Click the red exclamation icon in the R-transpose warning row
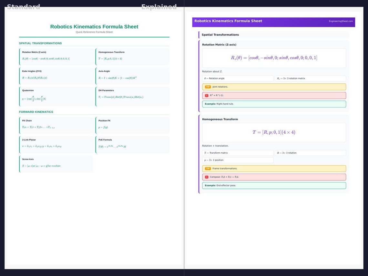 (207, 96)
